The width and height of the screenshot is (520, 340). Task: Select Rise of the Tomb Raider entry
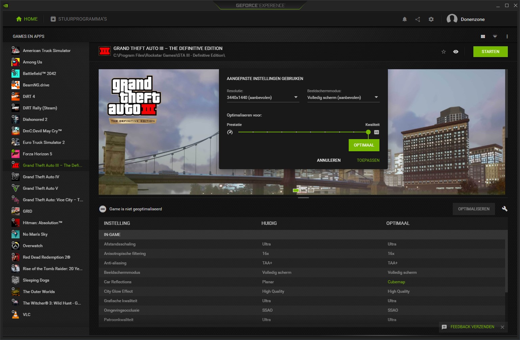tap(46, 269)
